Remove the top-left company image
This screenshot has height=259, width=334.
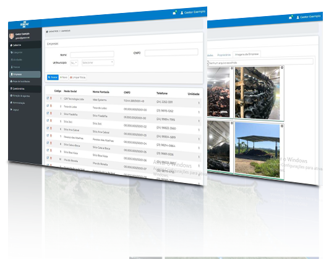click(x=232, y=68)
